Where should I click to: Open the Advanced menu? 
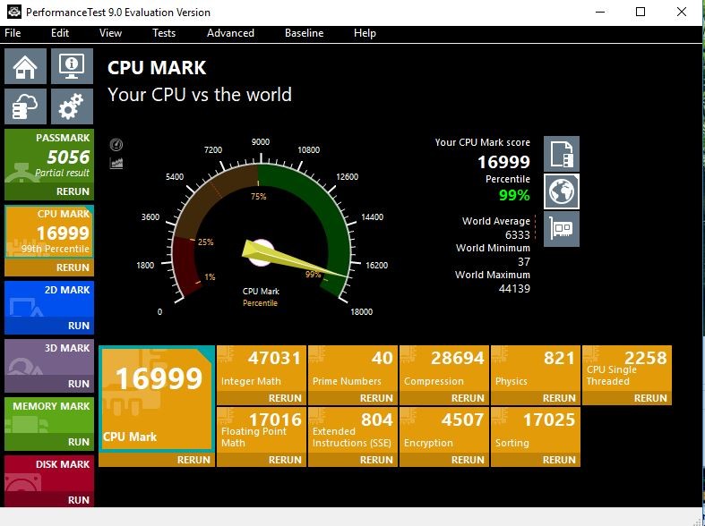[230, 33]
